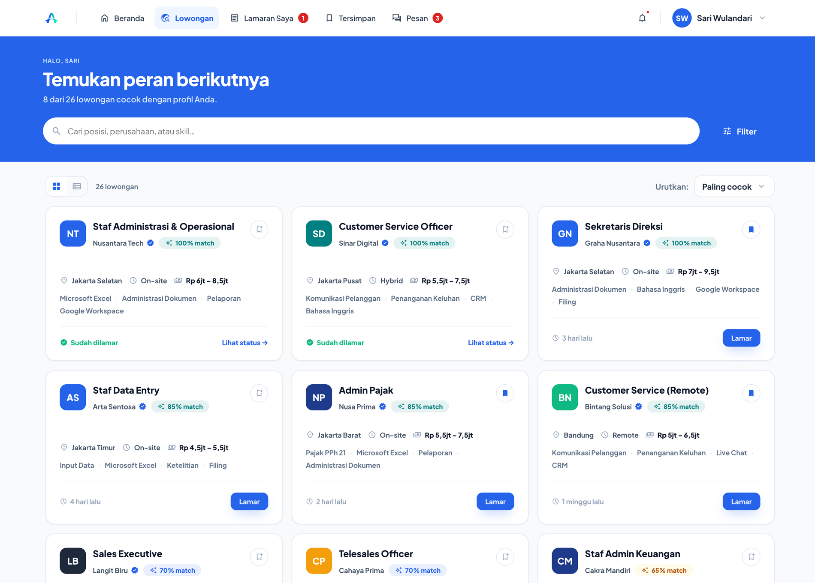Open the Staf Admin Keuangan job title
Viewport: 815px width, 583px height.
633,554
